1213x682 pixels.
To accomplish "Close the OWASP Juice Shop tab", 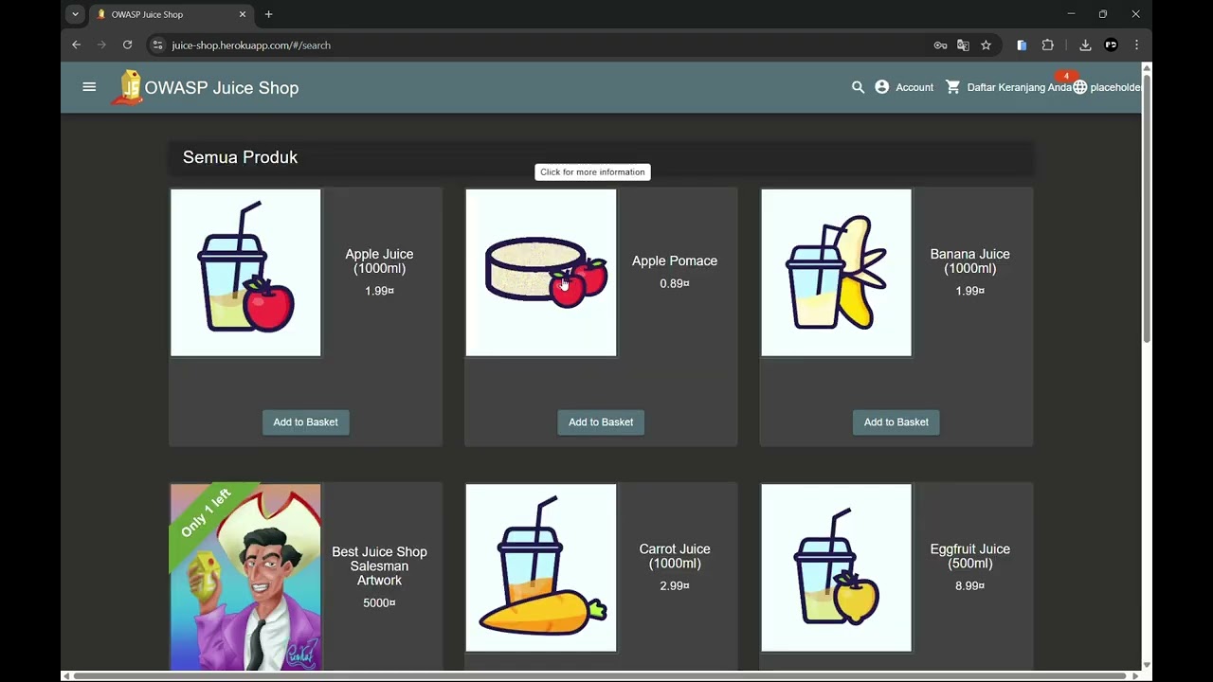I will tap(242, 14).
